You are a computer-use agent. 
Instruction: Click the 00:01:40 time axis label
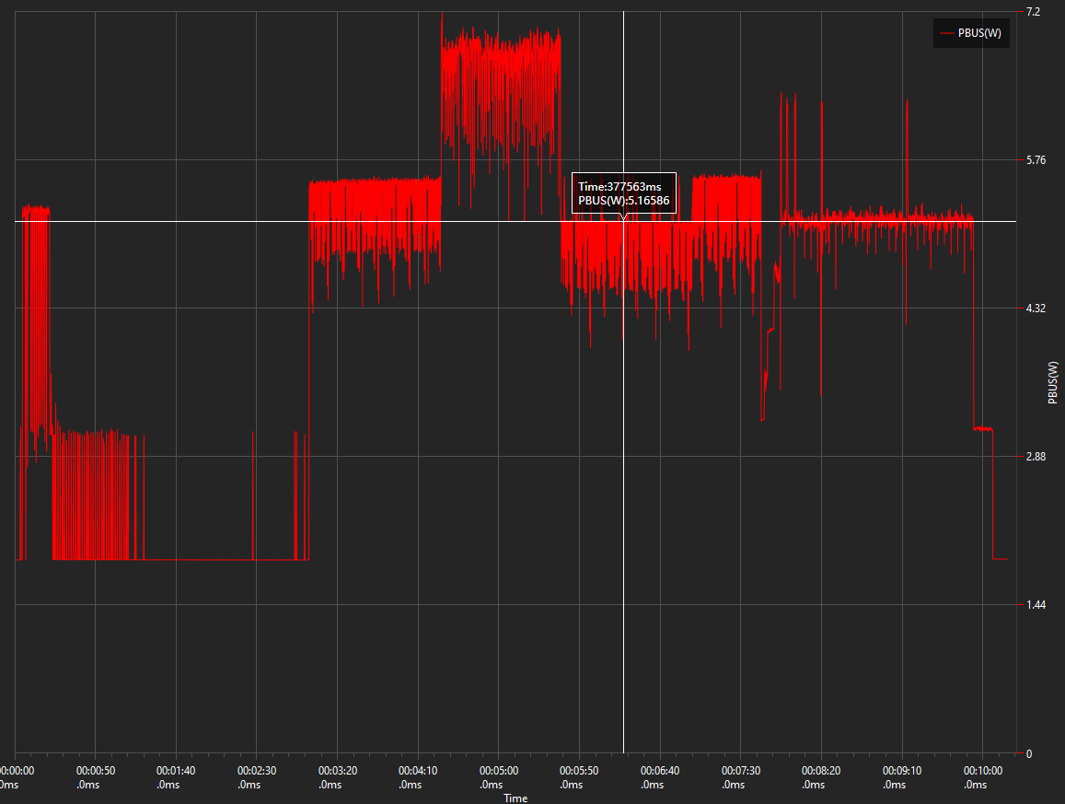(176, 771)
